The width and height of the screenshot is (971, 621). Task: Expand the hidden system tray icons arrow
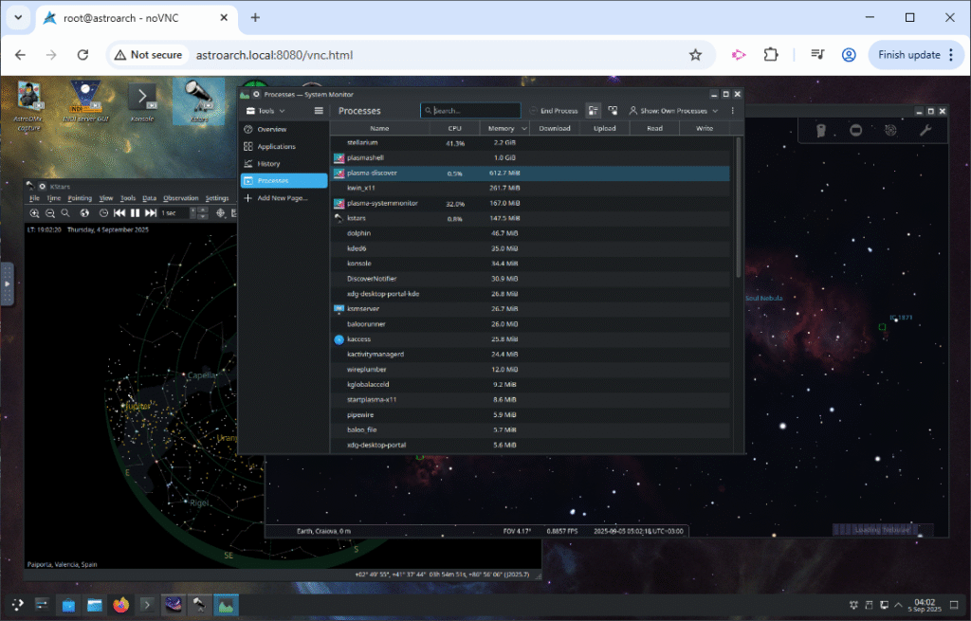[899, 605]
